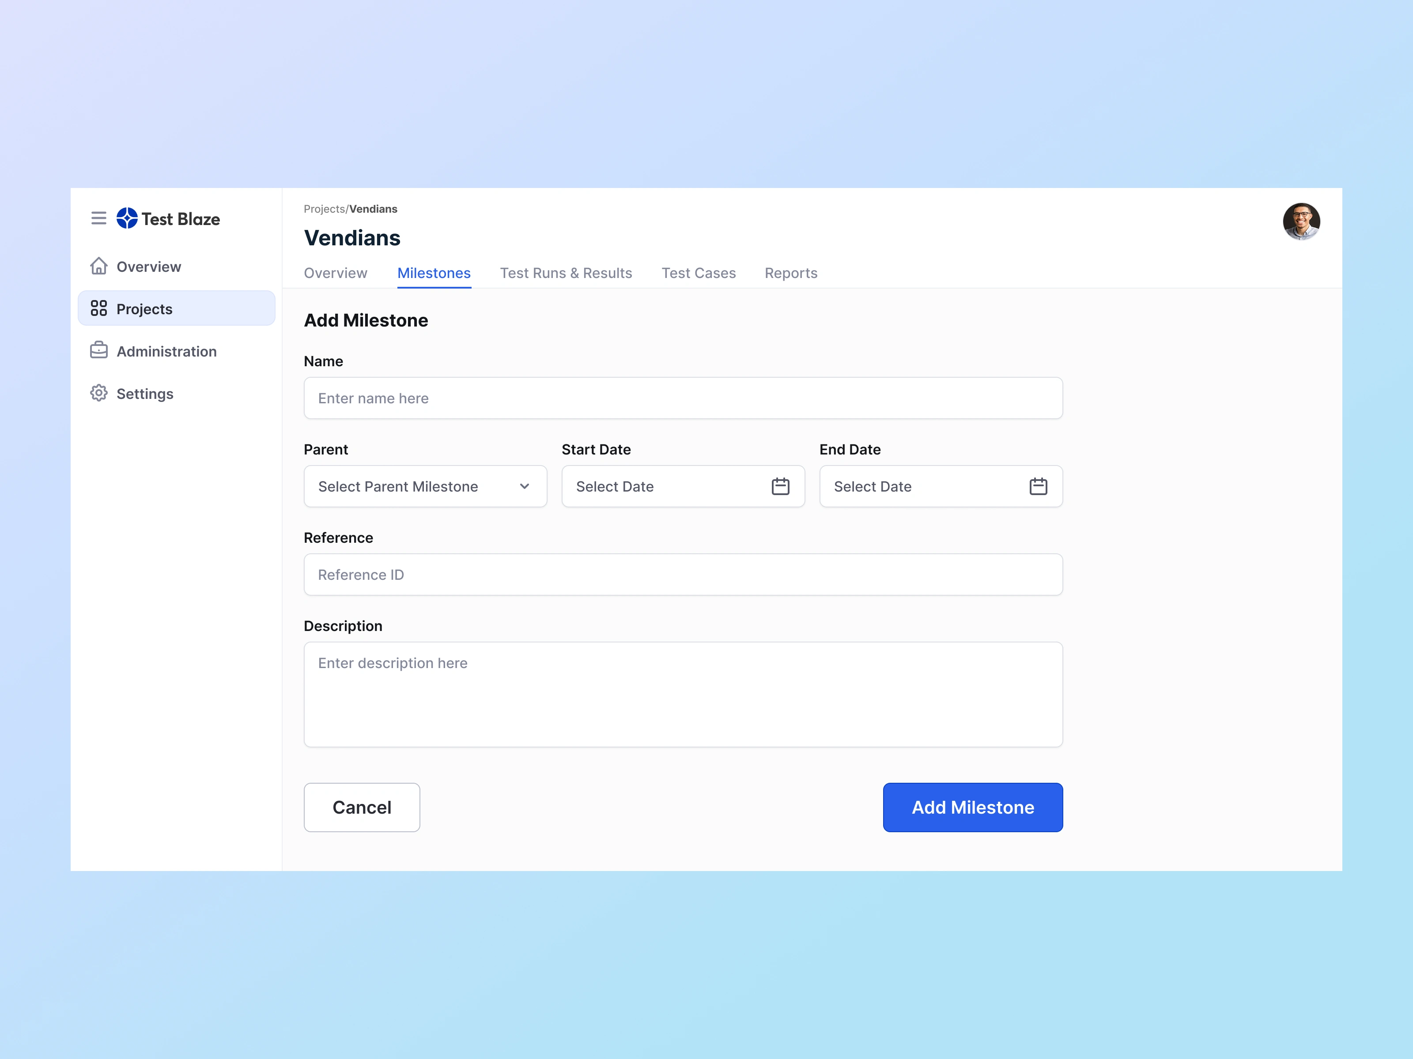Click the End Date label

pos(850,449)
